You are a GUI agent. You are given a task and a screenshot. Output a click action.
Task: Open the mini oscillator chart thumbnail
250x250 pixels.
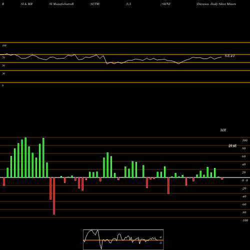pos(123,239)
